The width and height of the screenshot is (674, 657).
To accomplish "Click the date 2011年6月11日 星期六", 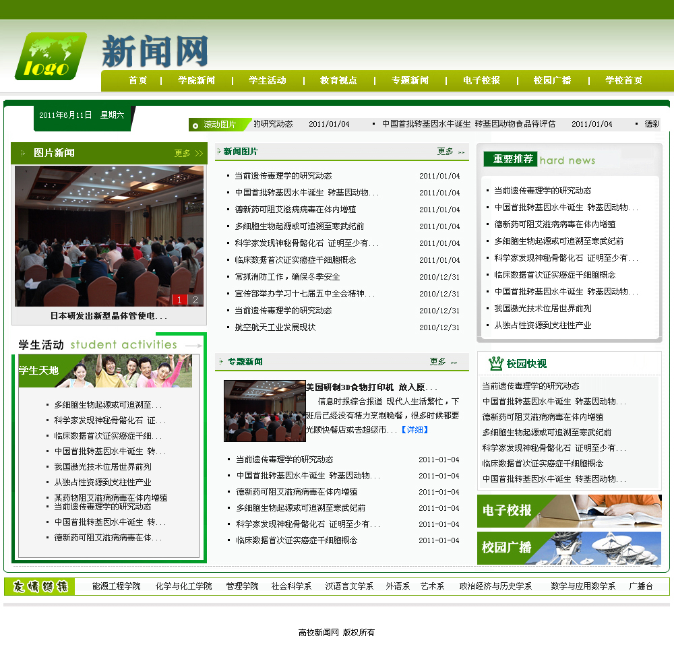I will (x=82, y=115).
